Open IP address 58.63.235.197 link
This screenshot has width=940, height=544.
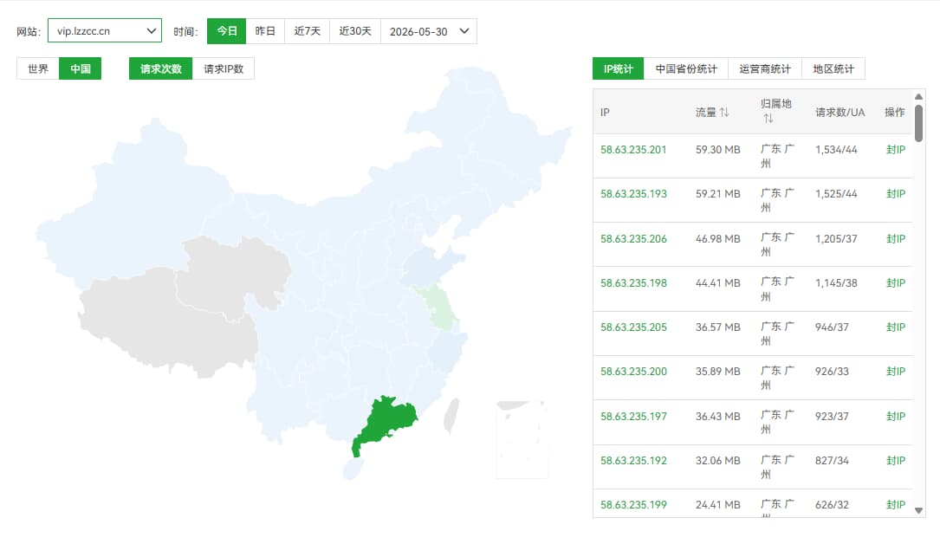click(633, 417)
